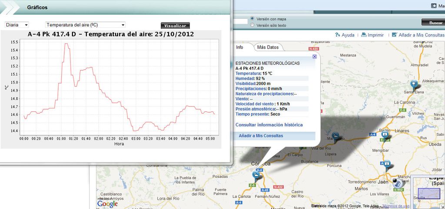Click the search input field beside the radio buttons
445x209 pixels.
pyautogui.click(x=240, y=21)
